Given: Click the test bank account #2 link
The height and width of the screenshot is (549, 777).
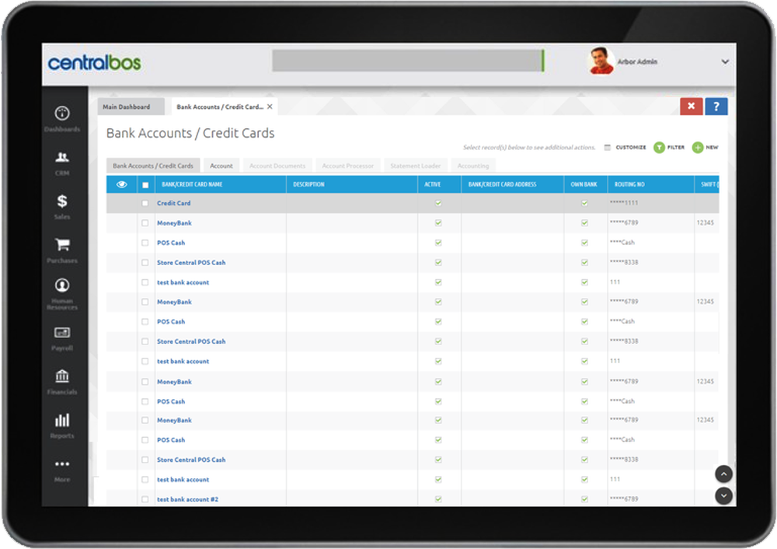Looking at the screenshot, I should pyautogui.click(x=189, y=498).
